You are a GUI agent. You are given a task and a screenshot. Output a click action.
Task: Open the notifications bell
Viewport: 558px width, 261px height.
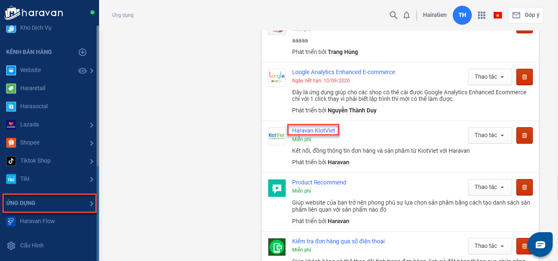coord(407,15)
